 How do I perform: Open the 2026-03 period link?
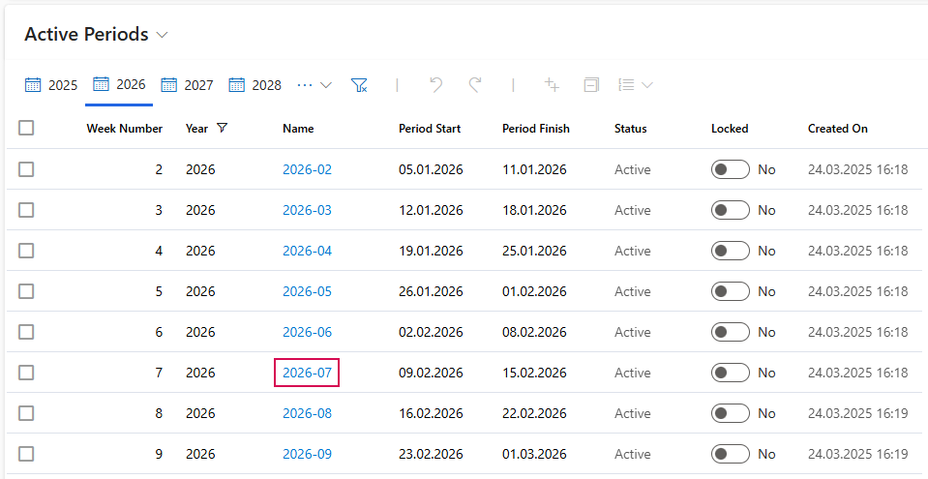tap(307, 210)
